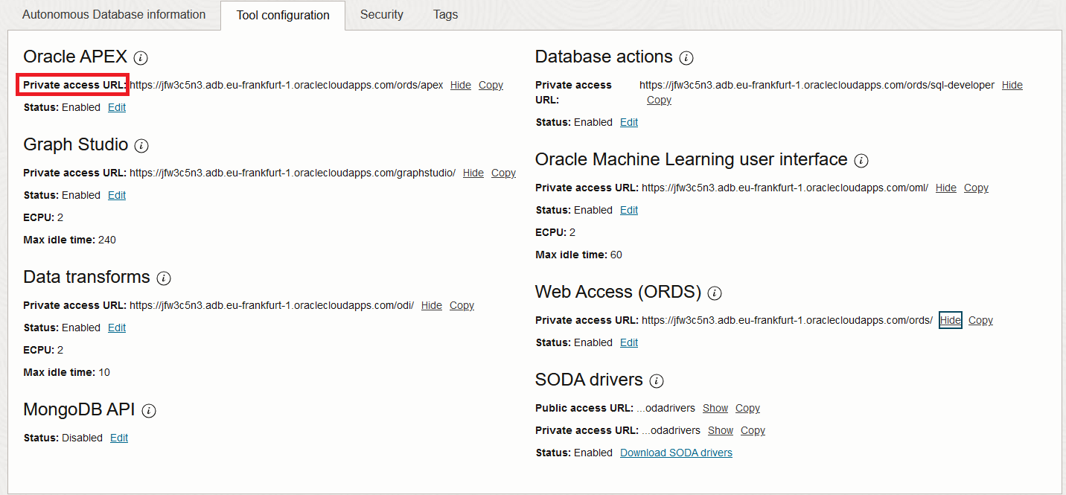The width and height of the screenshot is (1066, 495).
Task: Open the Data transforms info icon
Action: click(164, 278)
